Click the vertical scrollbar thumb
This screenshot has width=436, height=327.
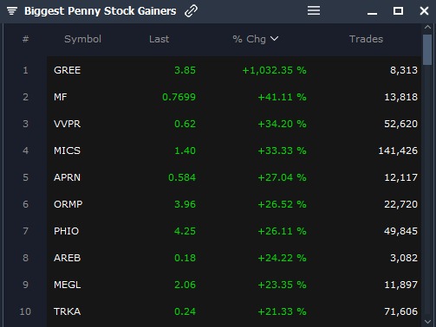click(427, 49)
